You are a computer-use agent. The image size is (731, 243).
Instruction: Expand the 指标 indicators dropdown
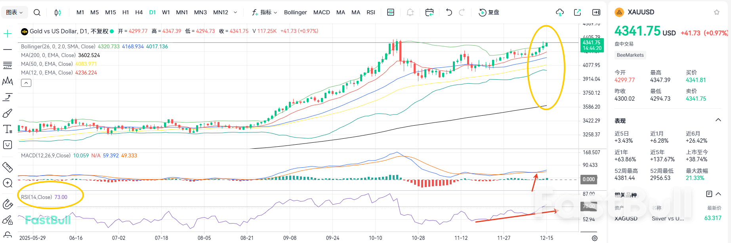pos(265,12)
